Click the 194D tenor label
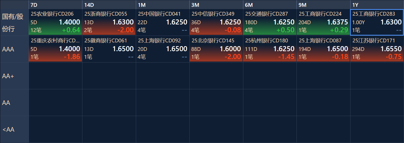The image size is (404, 143). click(305, 49)
